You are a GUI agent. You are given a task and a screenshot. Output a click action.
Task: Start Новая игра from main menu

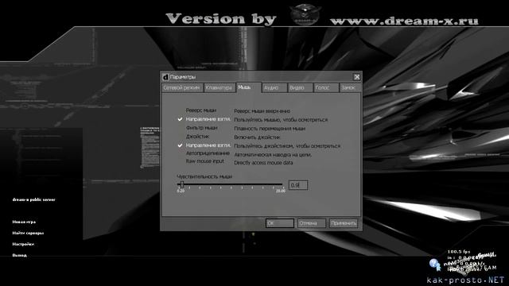24,222
